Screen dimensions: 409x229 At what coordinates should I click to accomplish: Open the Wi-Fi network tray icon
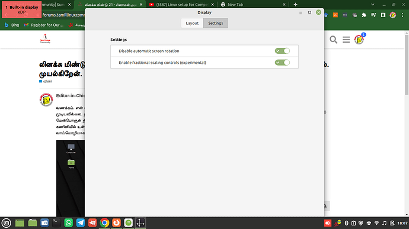(x=376, y=223)
